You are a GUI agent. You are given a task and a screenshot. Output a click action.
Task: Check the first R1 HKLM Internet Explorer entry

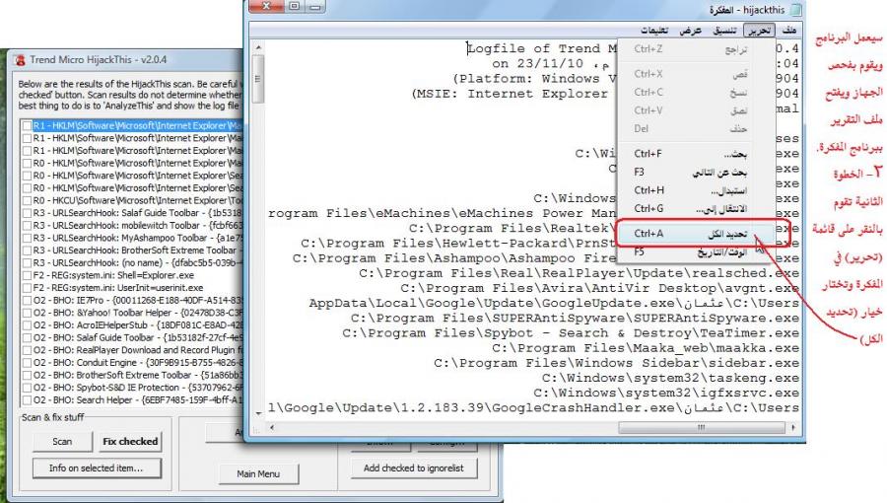click(x=27, y=126)
